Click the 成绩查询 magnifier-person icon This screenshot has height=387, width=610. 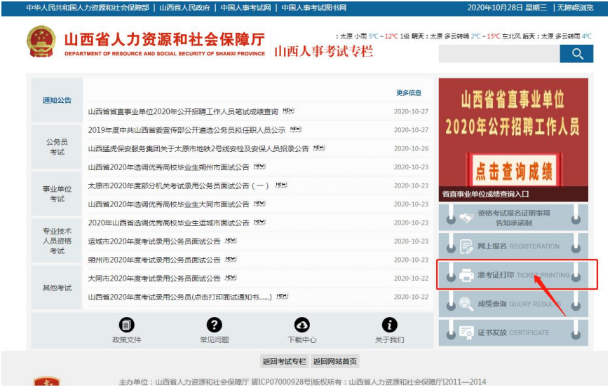(466, 304)
